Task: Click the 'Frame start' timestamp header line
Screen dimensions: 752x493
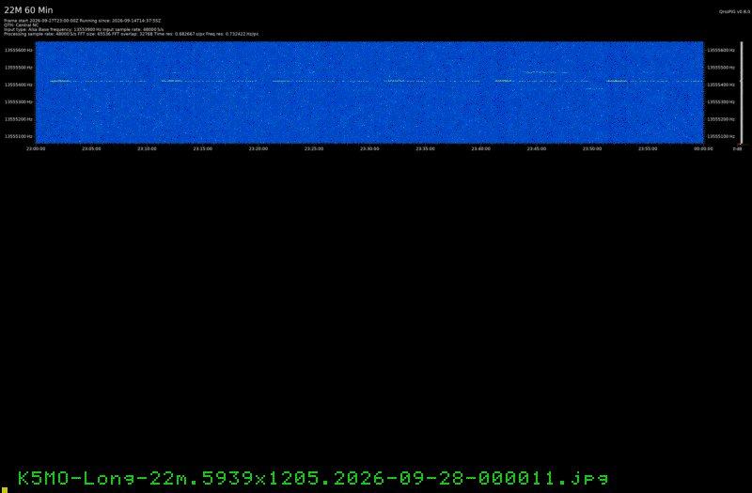Action: [82, 21]
